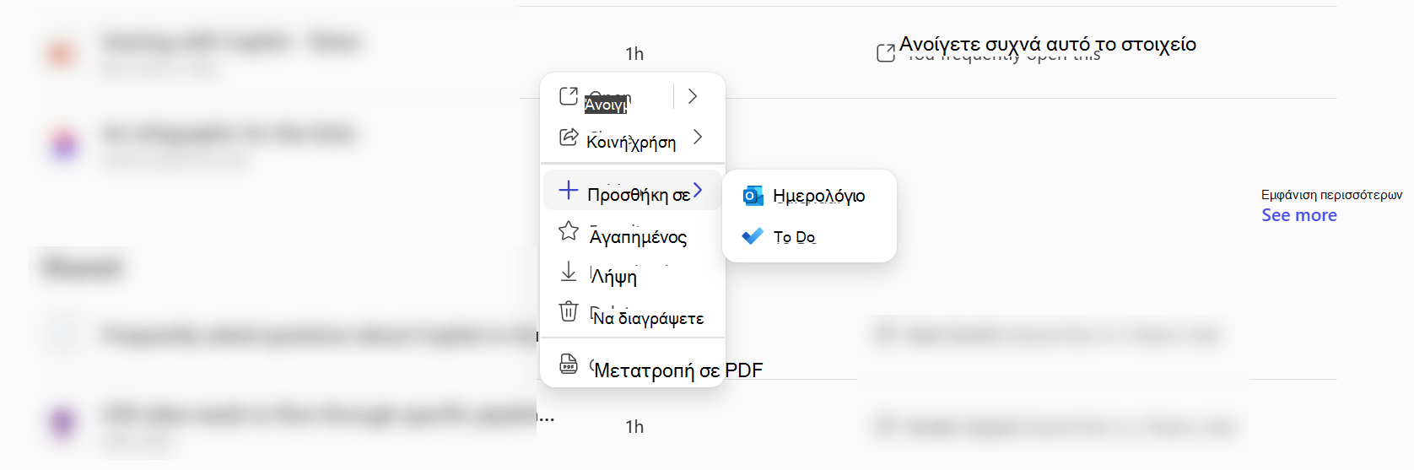Expand the Προσθήκη σε chevron

click(698, 191)
